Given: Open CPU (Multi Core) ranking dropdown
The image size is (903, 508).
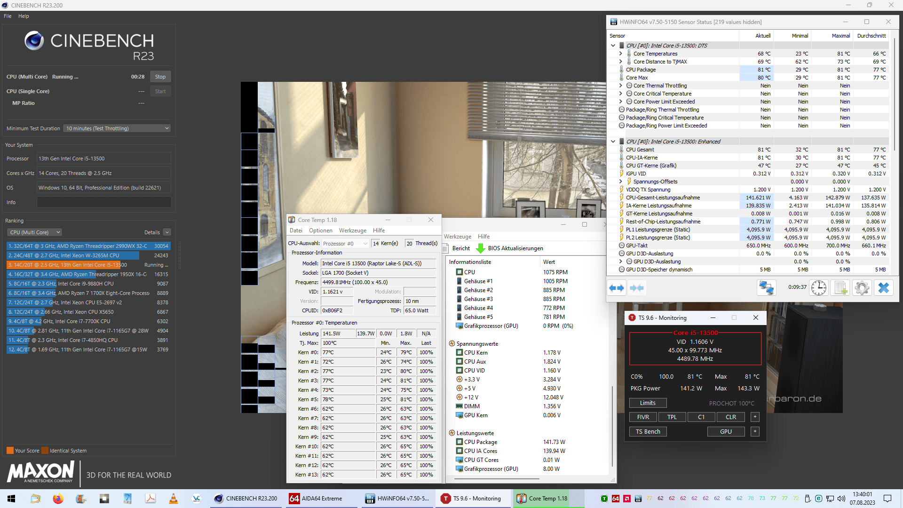Looking at the screenshot, I should point(34,232).
